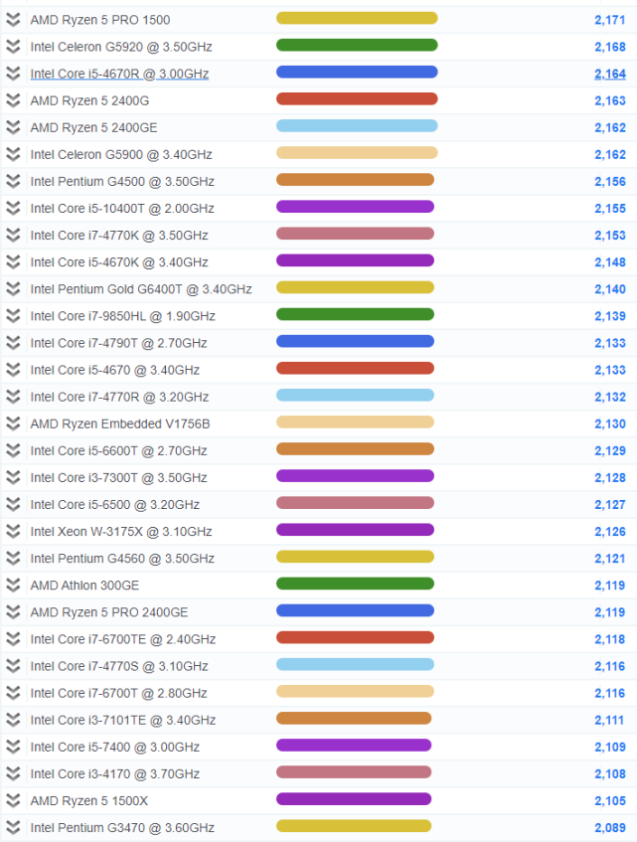
Task: Click the yellow bar for Pentium G3470
Action: (x=354, y=826)
